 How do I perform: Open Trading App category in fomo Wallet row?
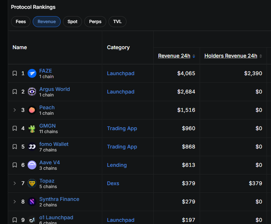coord(122,147)
